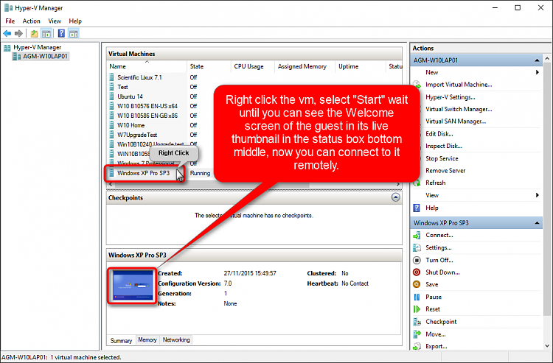Click the Remove Server action
553x363 pixels.
[445, 171]
